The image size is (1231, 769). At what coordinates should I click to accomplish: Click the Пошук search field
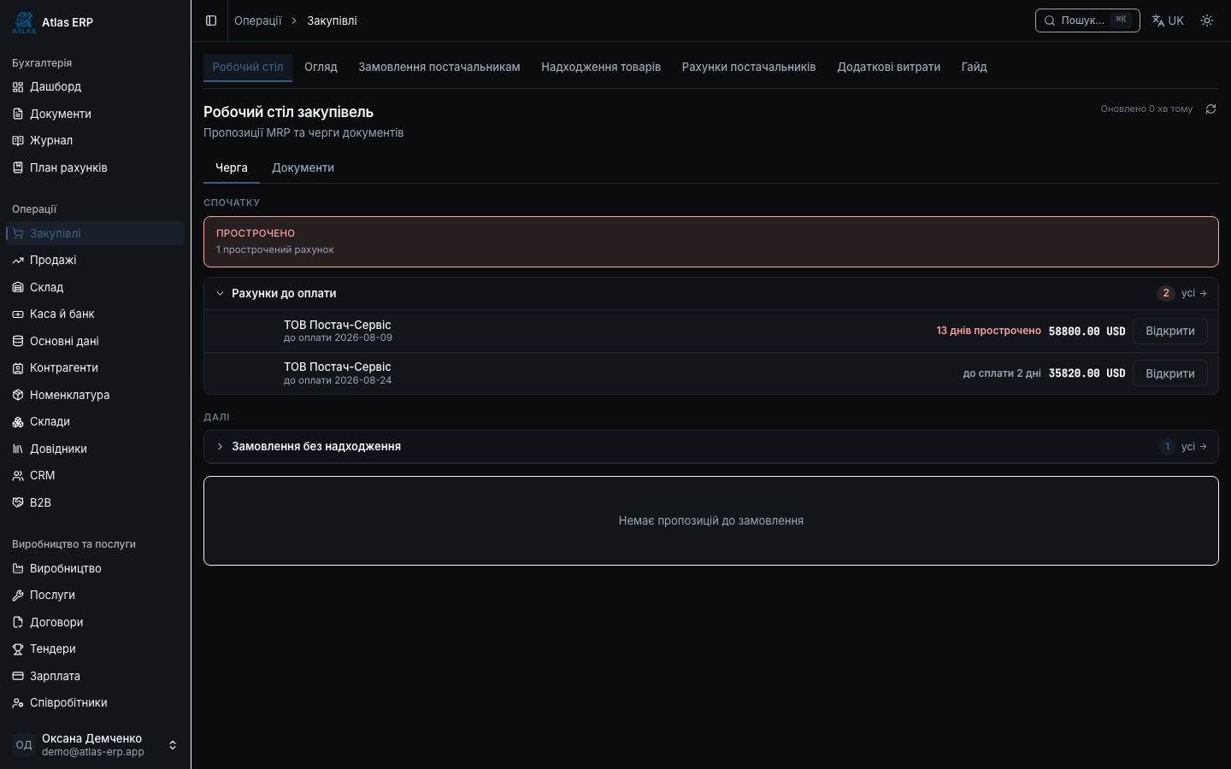[x=1087, y=21]
